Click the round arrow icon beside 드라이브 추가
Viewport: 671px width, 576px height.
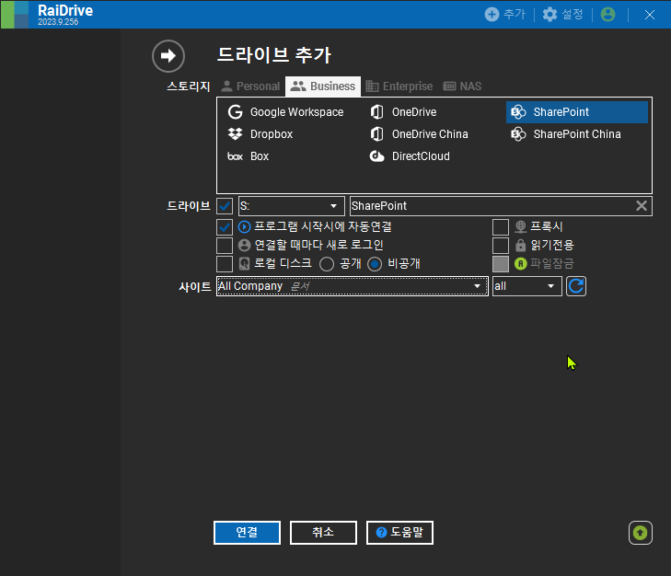coord(168,55)
